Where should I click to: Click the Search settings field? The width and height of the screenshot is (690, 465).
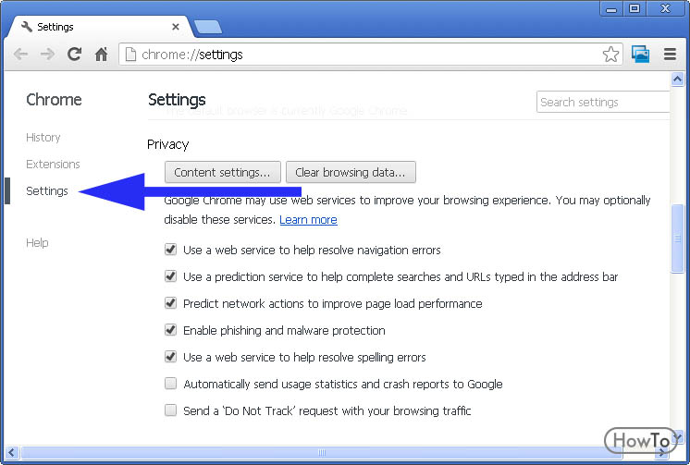pos(603,102)
